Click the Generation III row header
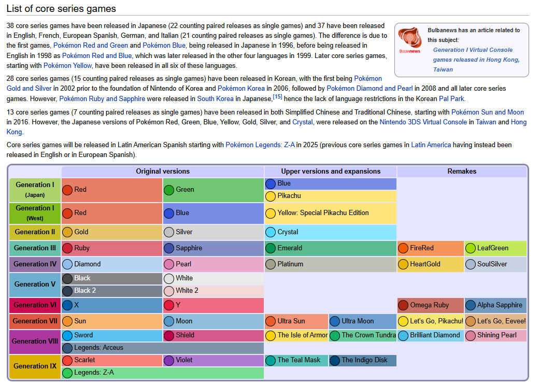Viewport: 540px width, 384px height. click(x=35, y=248)
